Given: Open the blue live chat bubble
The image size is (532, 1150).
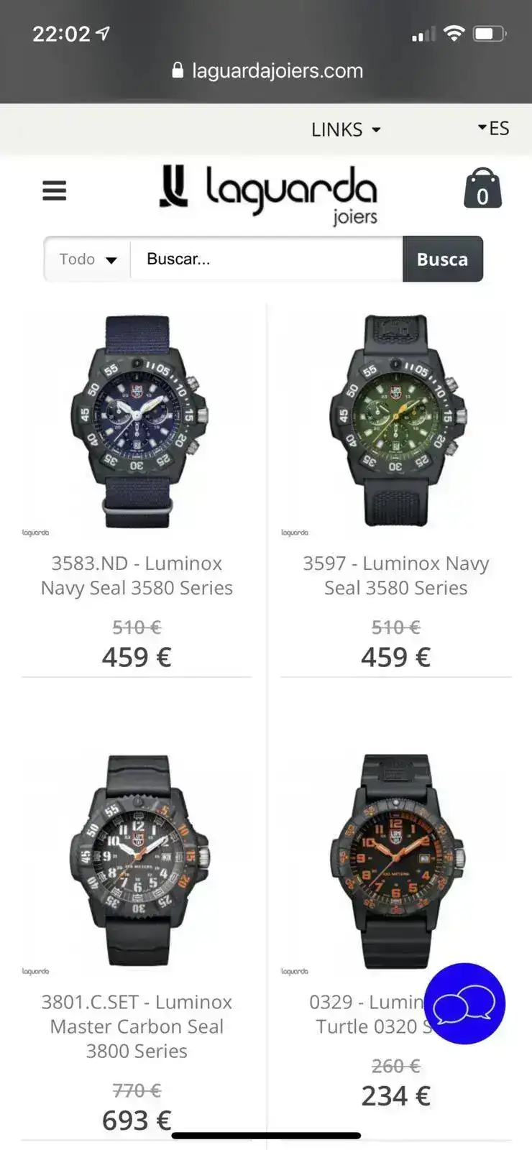Looking at the screenshot, I should 464,1003.
